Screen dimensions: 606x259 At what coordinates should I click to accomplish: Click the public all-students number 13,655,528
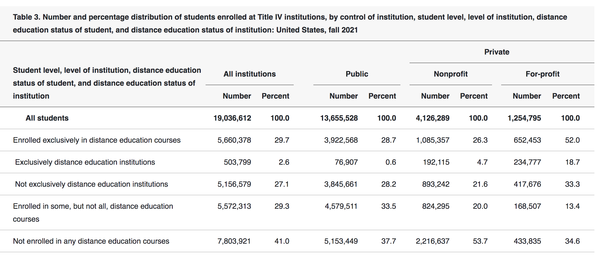(x=339, y=118)
